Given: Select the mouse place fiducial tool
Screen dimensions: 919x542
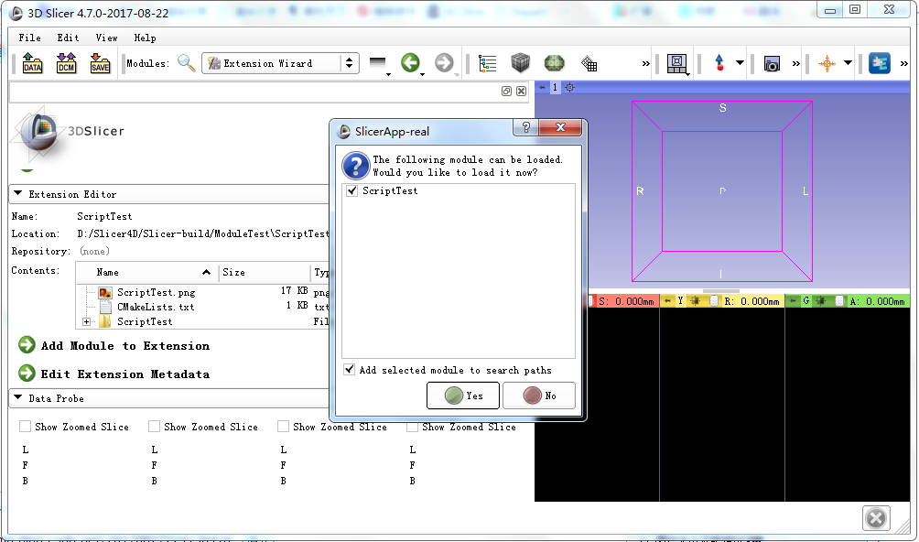Looking at the screenshot, I should [x=719, y=62].
